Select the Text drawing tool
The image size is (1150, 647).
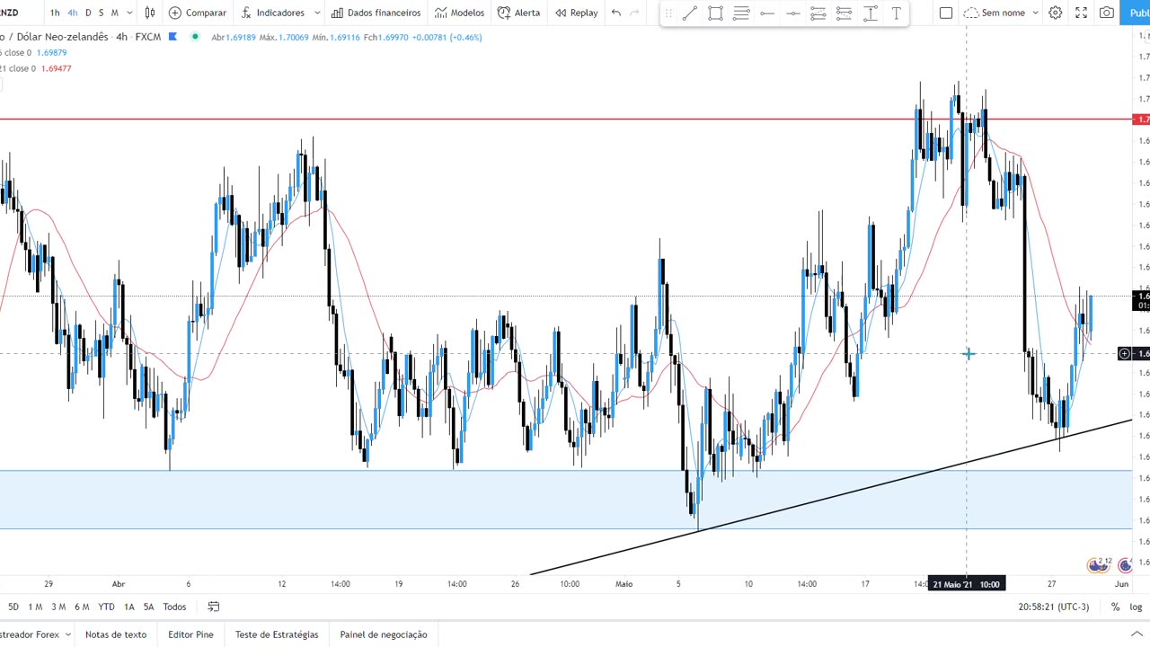(x=897, y=13)
